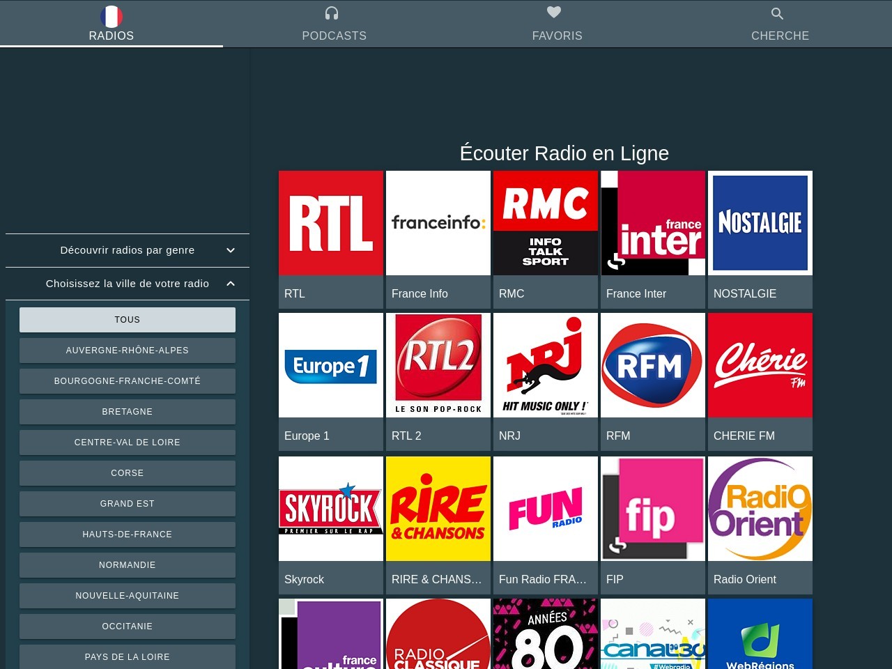The image size is (892, 669).
Task: Select the WebRégions logo tile
Action: point(760,633)
